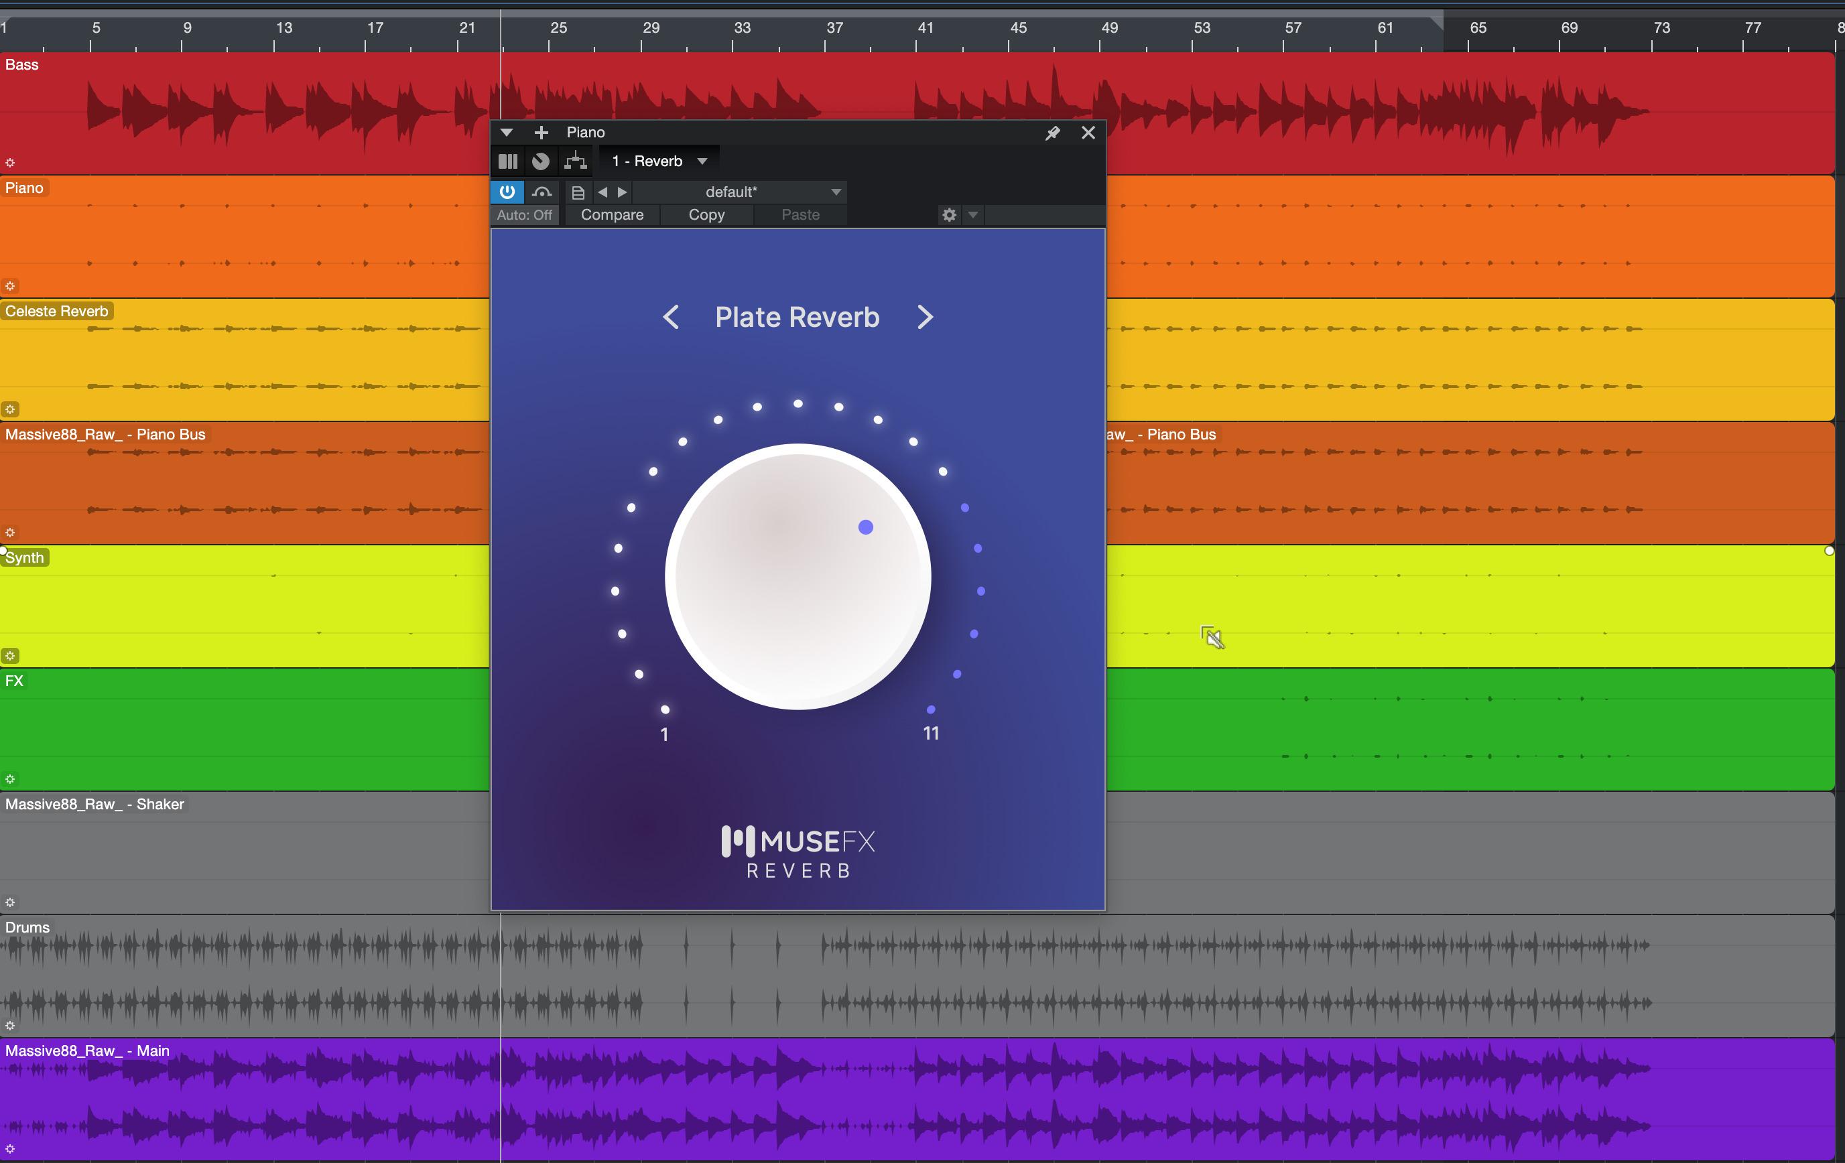Open the Celeste Reverb track gear icon

(10, 409)
